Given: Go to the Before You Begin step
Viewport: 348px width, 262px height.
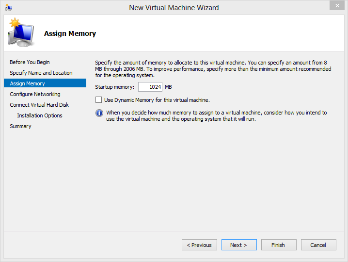Looking at the screenshot, I should (x=30, y=62).
